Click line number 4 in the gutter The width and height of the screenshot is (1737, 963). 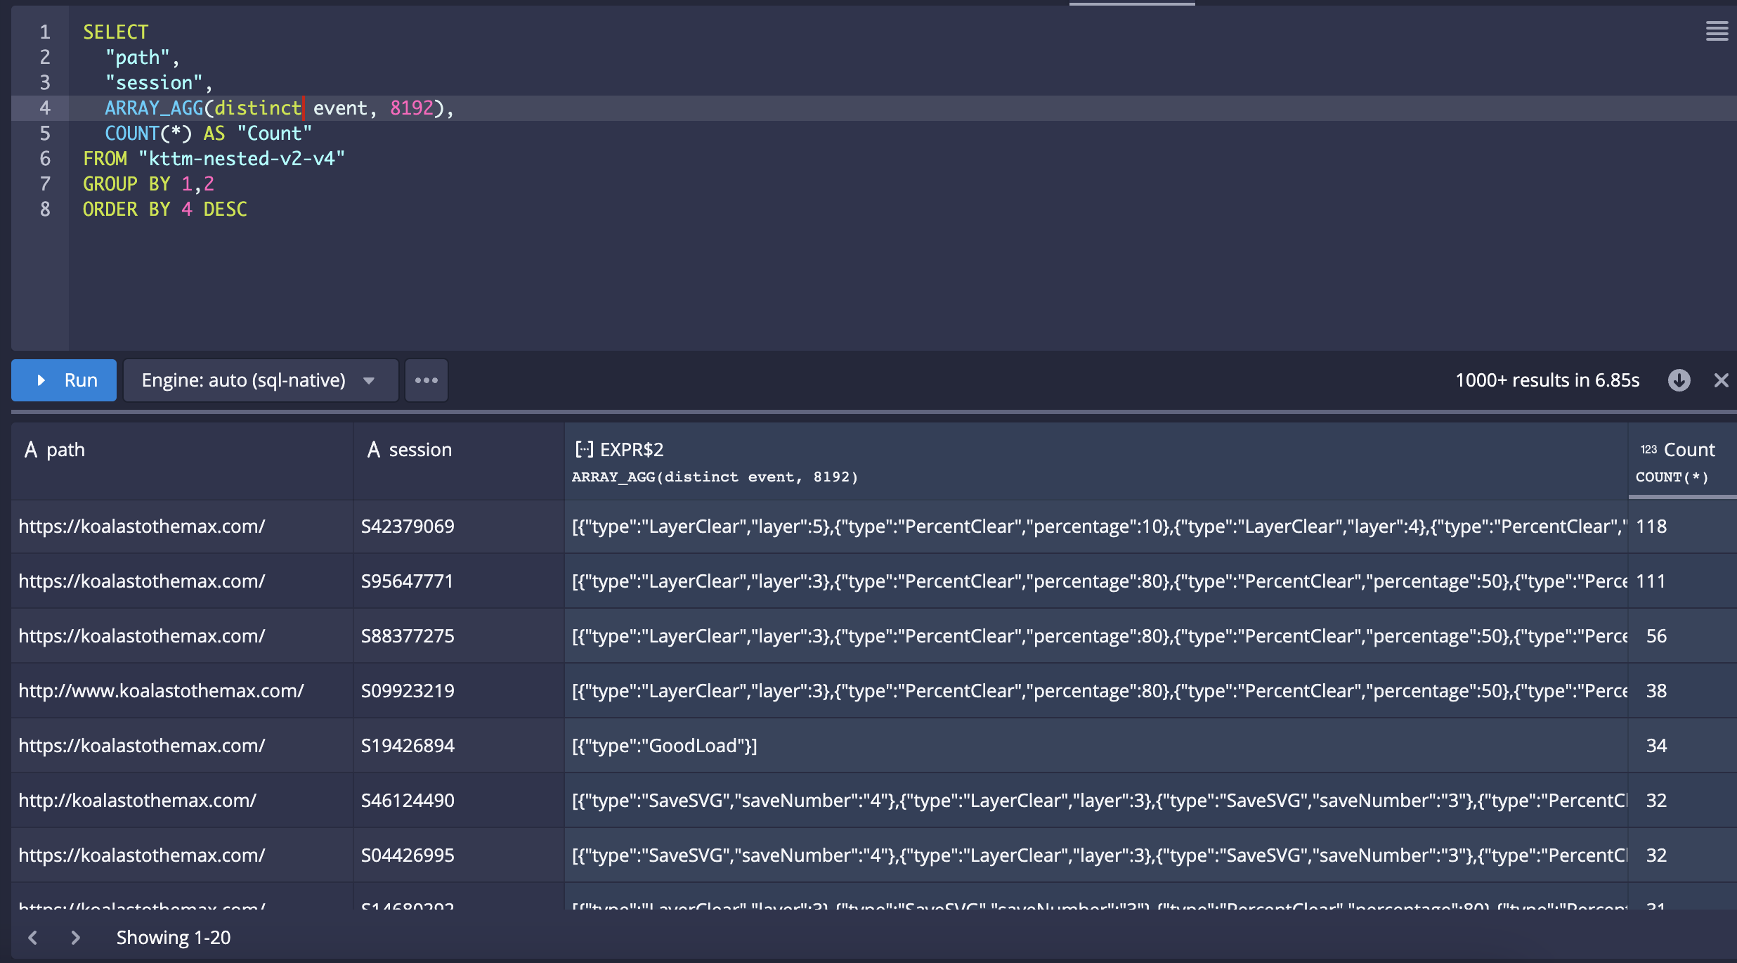pos(45,108)
